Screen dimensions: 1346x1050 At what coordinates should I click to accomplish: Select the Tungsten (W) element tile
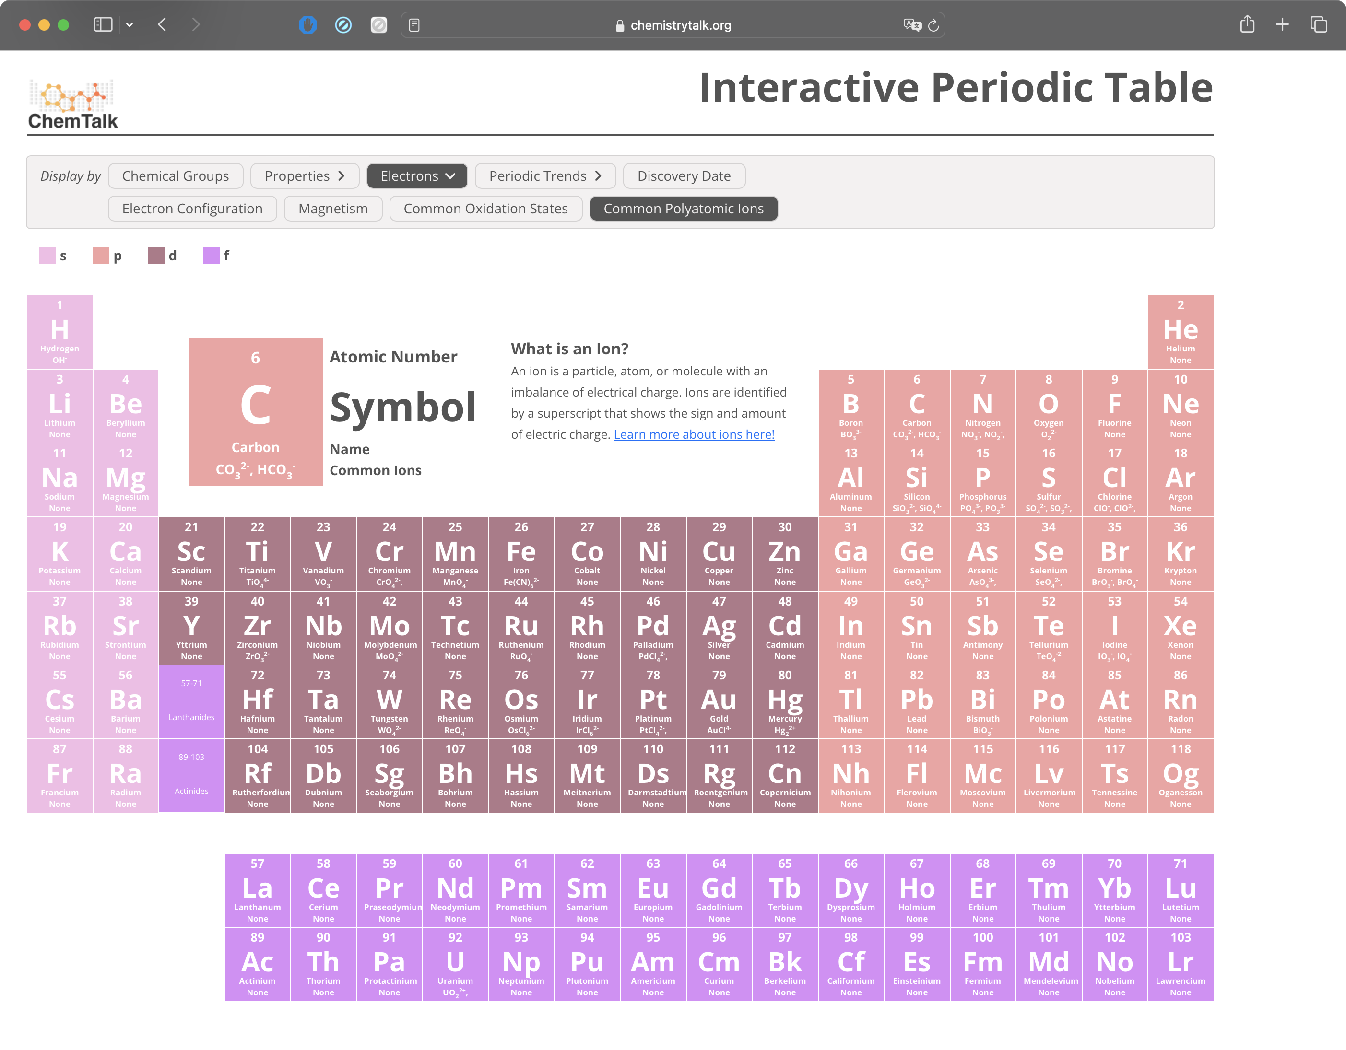(x=389, y=701)
